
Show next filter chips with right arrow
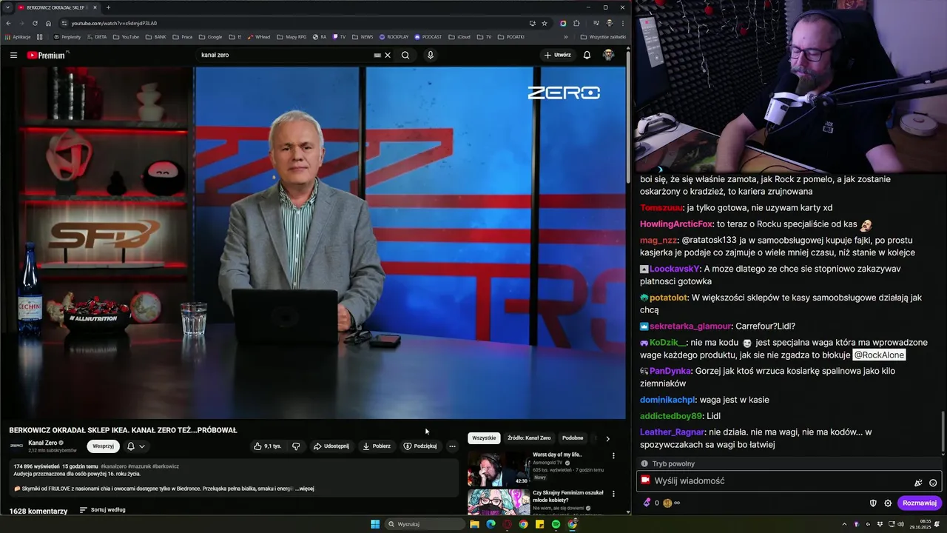pyautogui.click(x=608, y=438)
